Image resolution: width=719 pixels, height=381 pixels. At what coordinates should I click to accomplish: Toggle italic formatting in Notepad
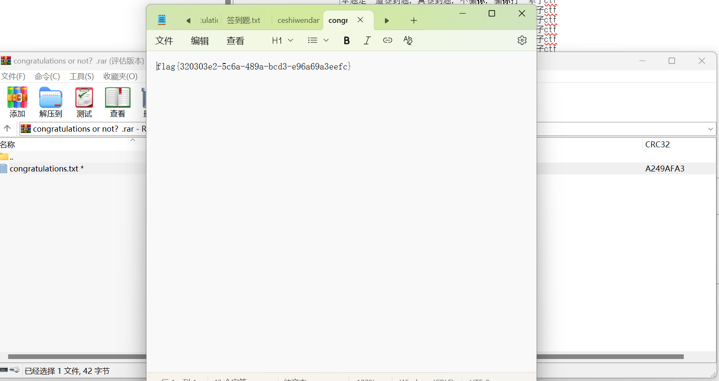[367, 41]
